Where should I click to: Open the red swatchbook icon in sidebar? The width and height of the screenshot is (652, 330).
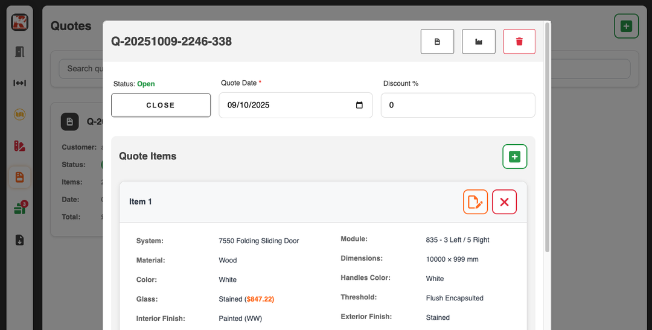click(x=19, y=146)
